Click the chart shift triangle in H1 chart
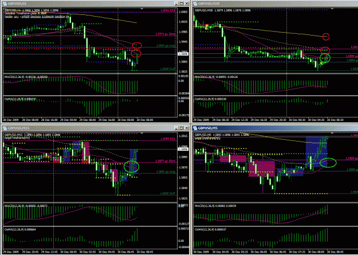The height and width of the screenshot is (255, 358). pyautogui.click(x=142, y=9)
